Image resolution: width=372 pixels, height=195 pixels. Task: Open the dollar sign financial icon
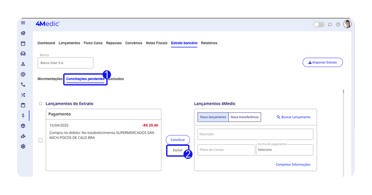(23, 116)
